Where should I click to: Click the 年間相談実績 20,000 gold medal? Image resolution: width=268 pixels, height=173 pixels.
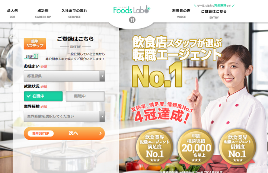pos(196,147)
